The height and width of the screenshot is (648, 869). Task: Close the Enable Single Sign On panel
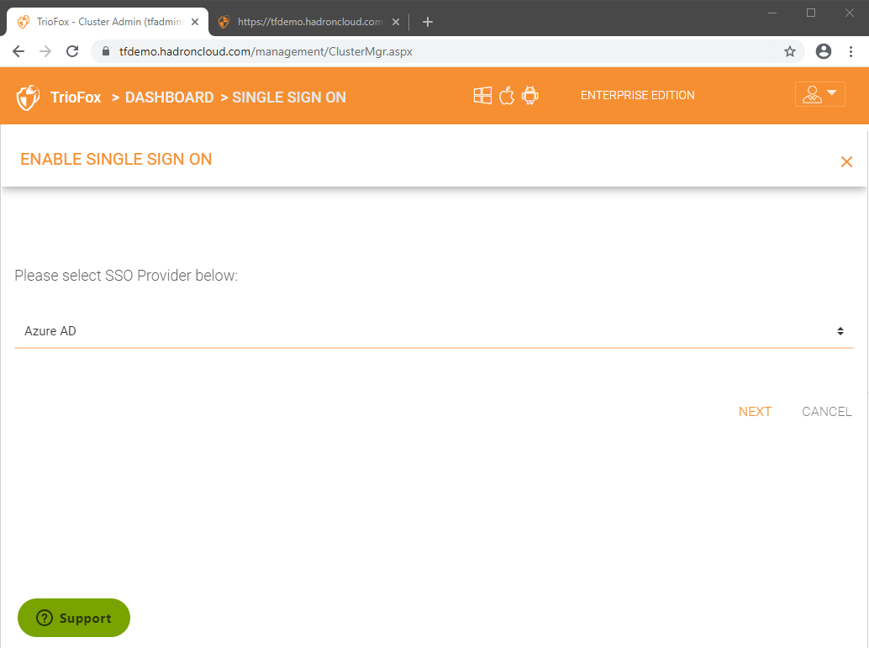[x=846, y=161]
